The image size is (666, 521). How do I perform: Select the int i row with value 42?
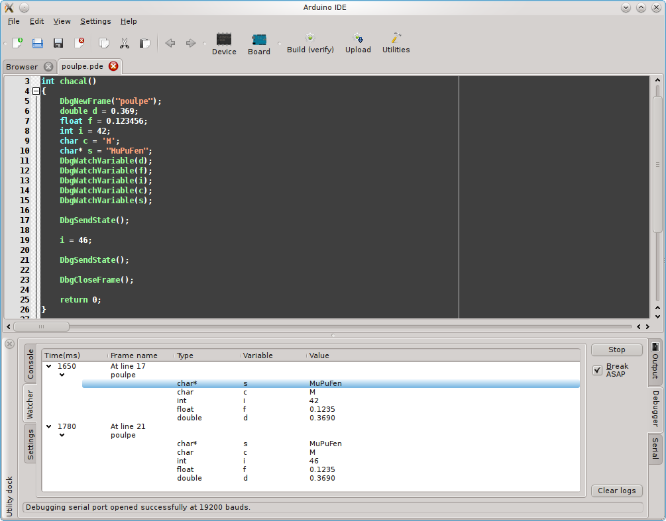tap(331, 401)
